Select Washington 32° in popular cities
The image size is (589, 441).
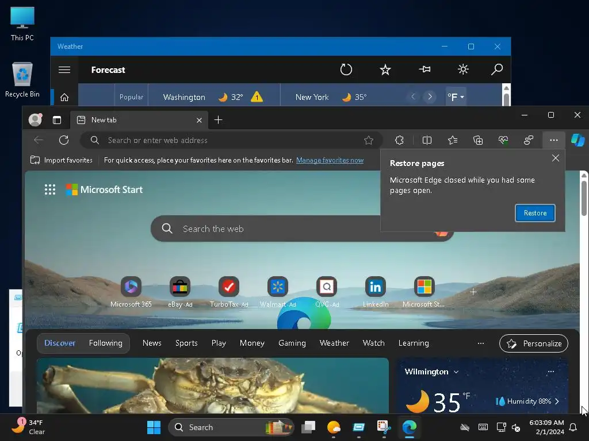coord(214,97)
